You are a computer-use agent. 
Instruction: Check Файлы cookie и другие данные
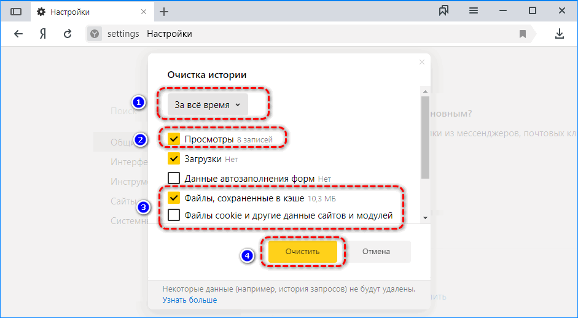174,215
